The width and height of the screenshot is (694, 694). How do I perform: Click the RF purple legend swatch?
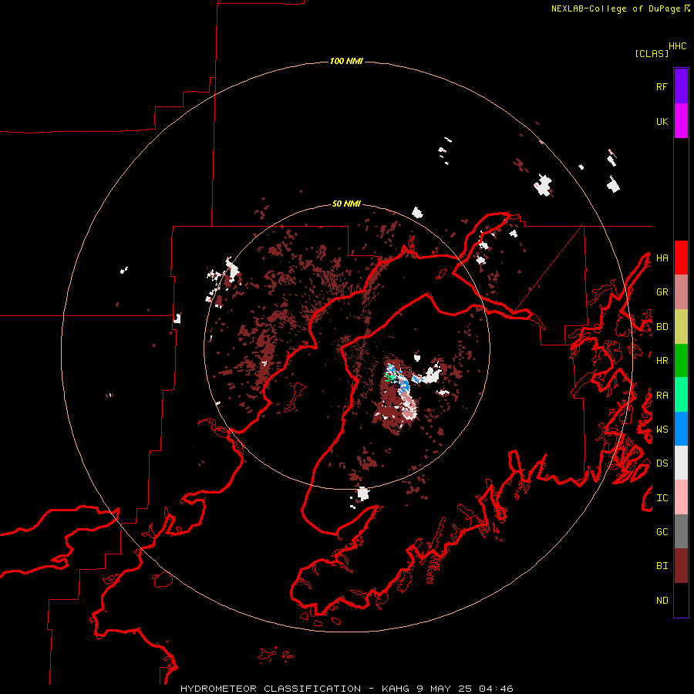[681, 86]
